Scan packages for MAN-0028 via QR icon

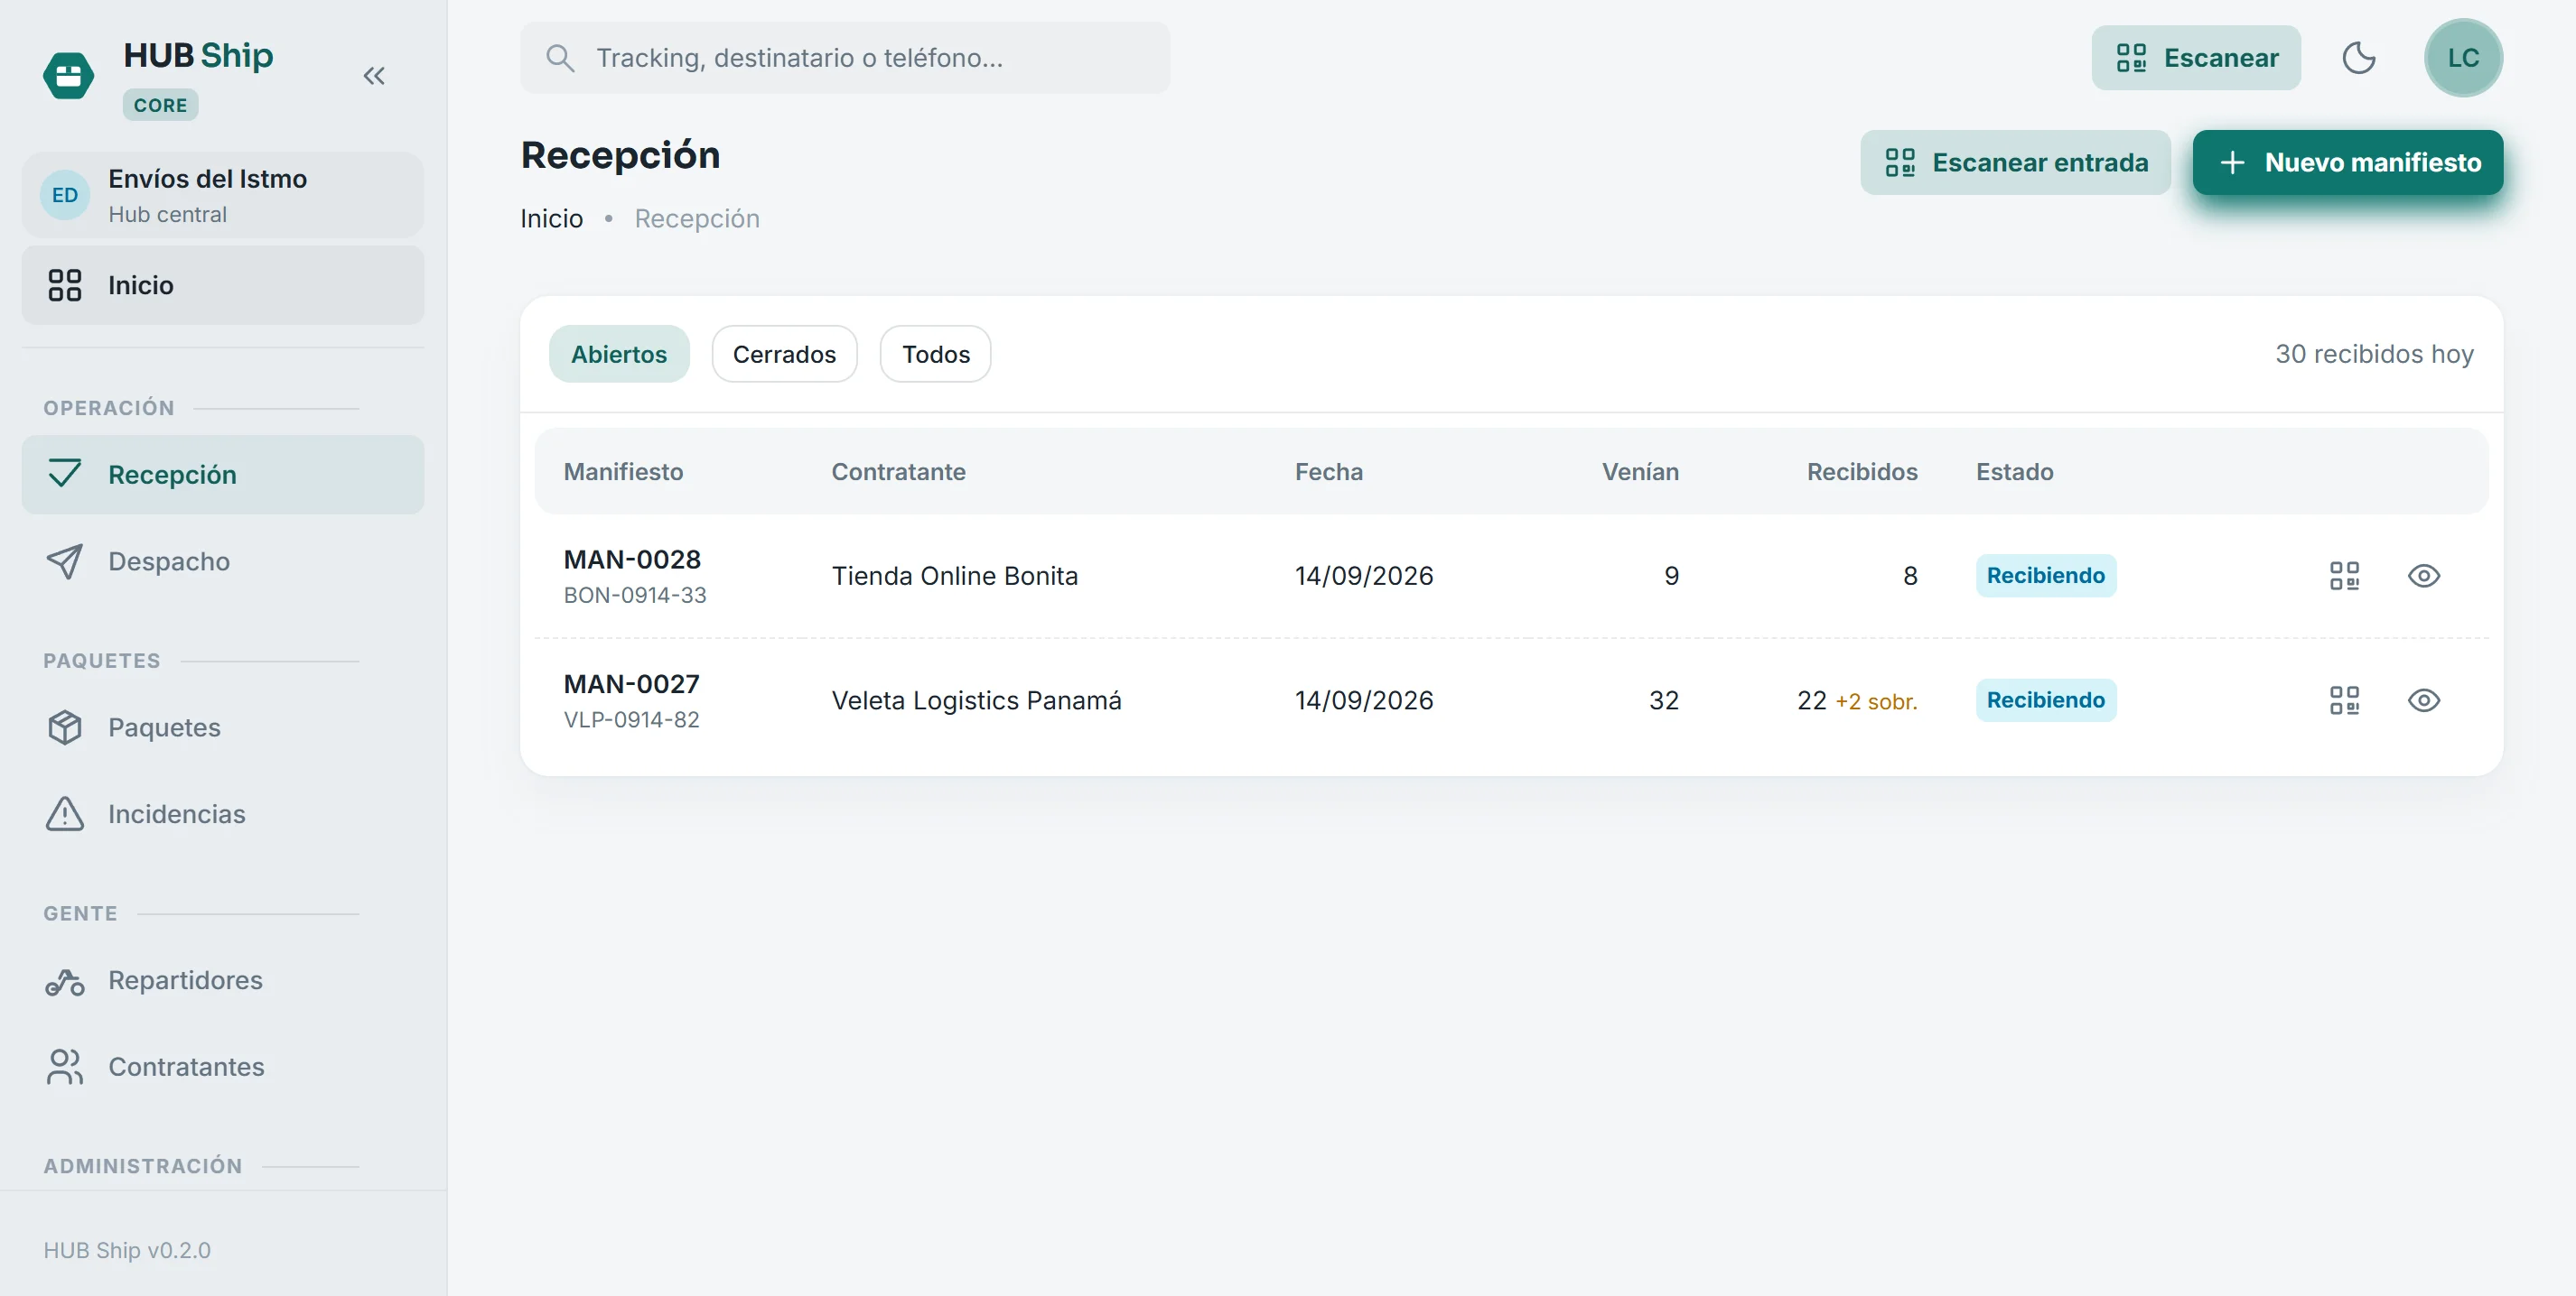point(2344,576)
